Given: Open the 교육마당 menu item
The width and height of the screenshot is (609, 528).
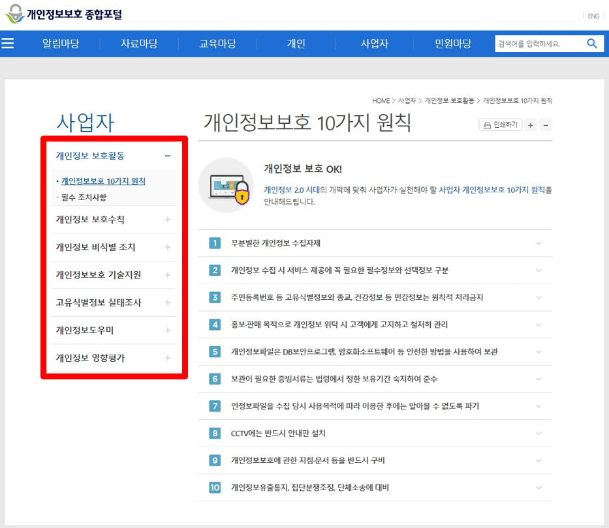Looking at the screenshot, I should click(217, 43).
